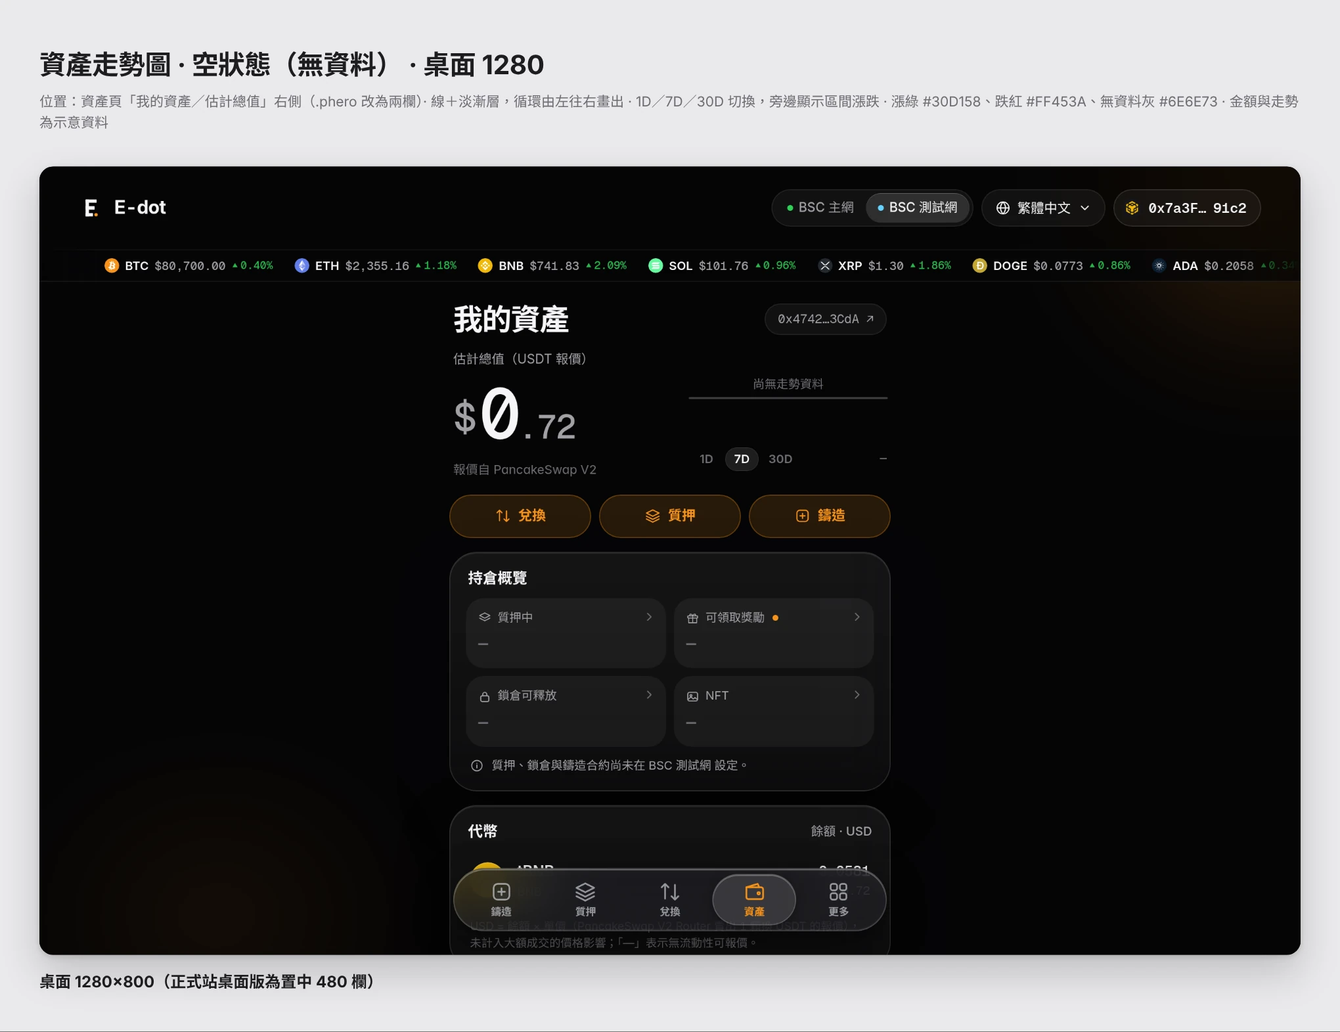Select the BSC 測試網 network option

point(918,208)
